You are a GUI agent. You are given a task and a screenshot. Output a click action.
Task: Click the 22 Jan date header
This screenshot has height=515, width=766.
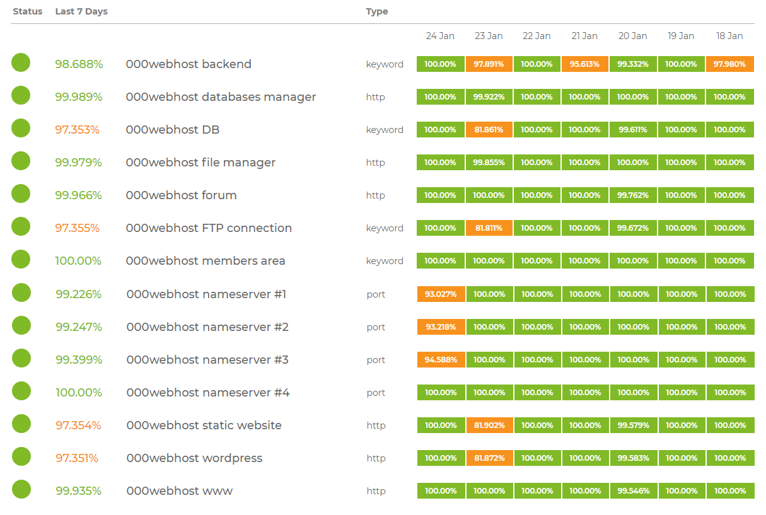(x=537, y=36)
